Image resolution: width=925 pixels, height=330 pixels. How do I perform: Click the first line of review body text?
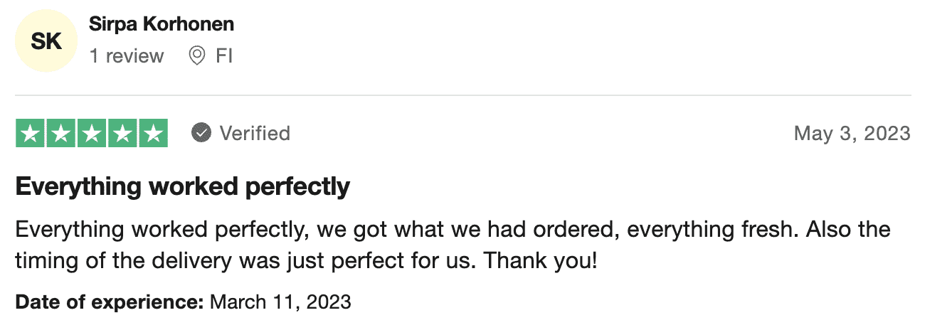[x=452, y=230]
